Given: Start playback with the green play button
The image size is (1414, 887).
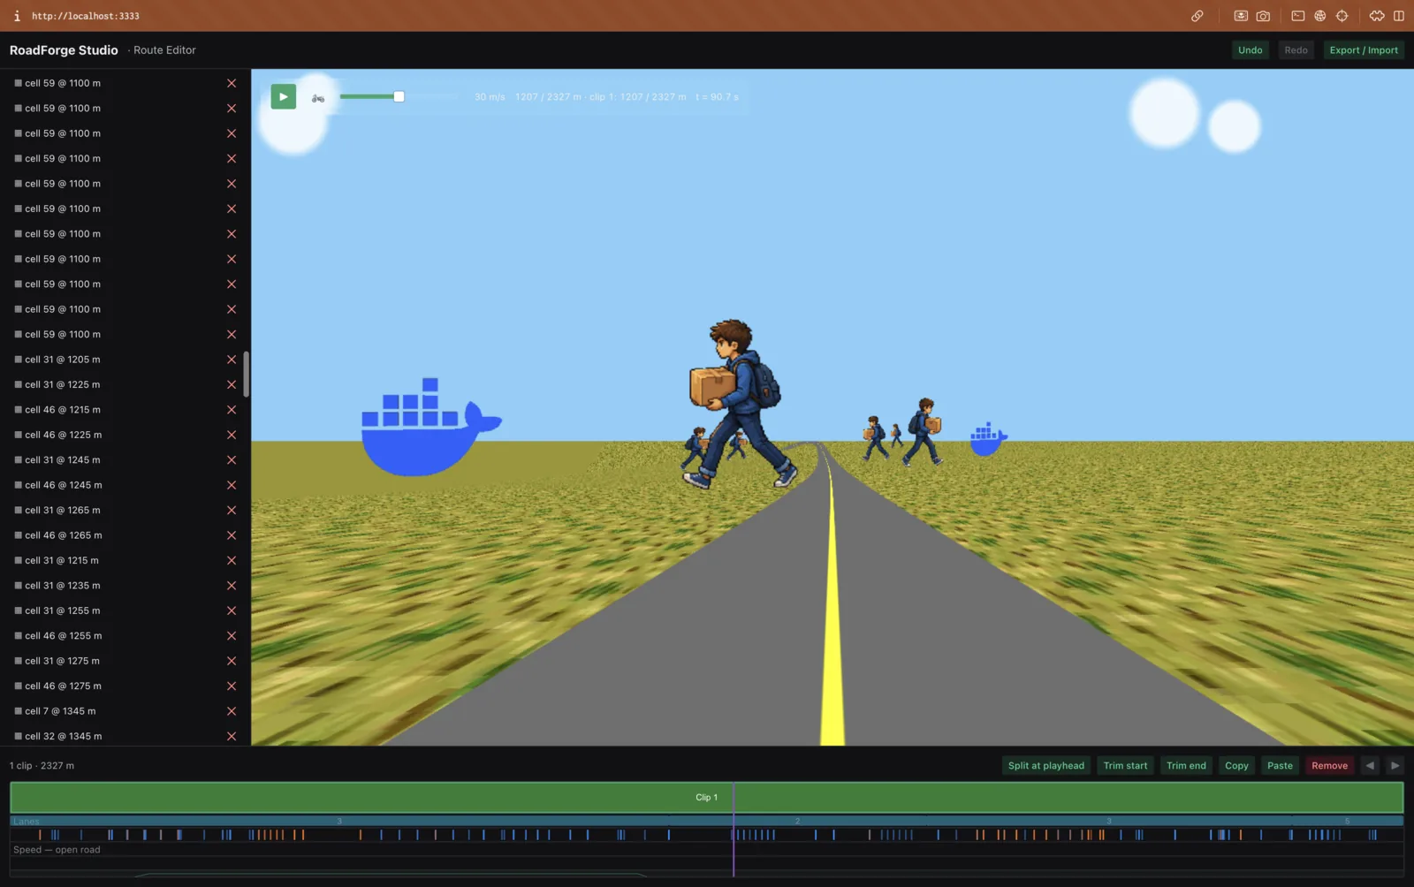Looking at the screenshot, I should click(283, 96).
